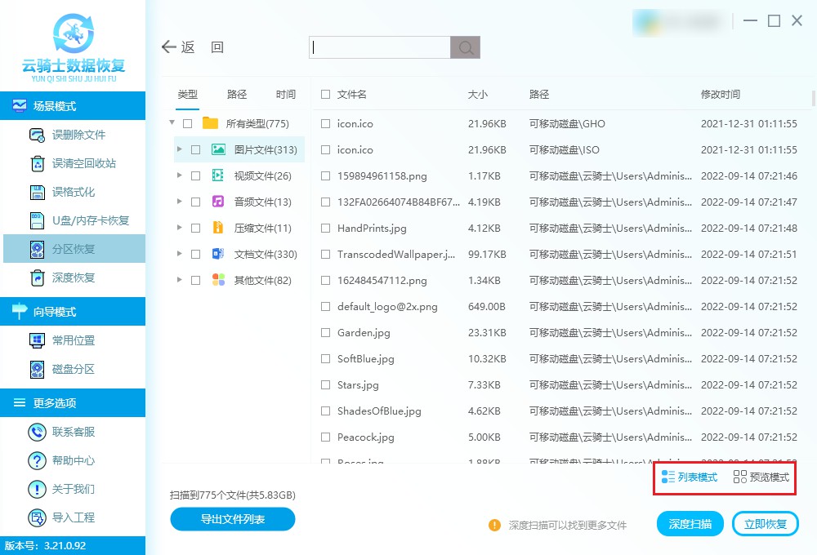Collapse the 所有类型 tree node

click(172, 123)
